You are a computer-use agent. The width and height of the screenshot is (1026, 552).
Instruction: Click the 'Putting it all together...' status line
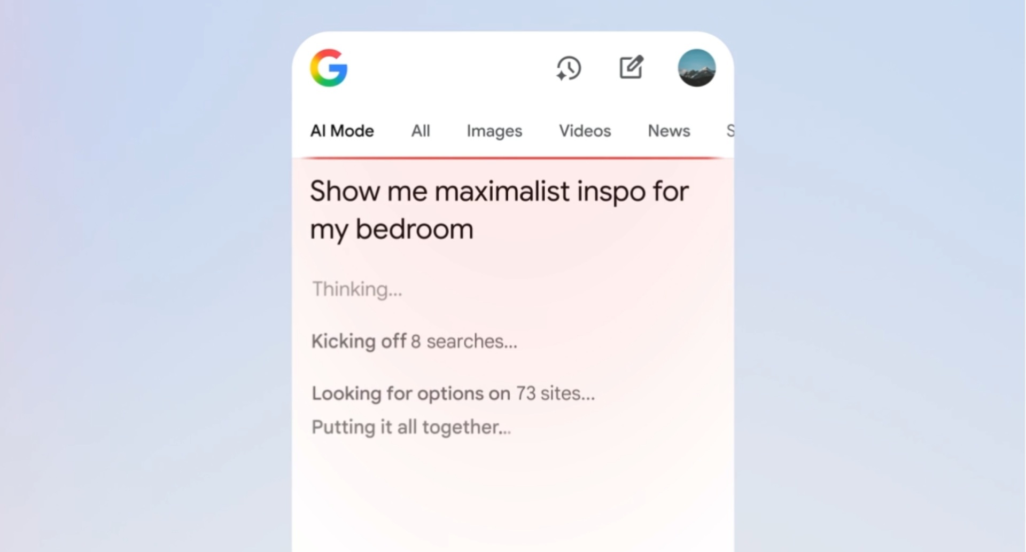(x=411, y=427)
